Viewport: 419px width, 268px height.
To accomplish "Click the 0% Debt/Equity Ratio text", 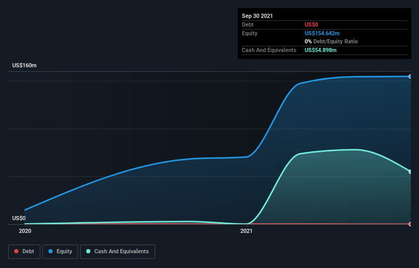I will click(331, 42).
